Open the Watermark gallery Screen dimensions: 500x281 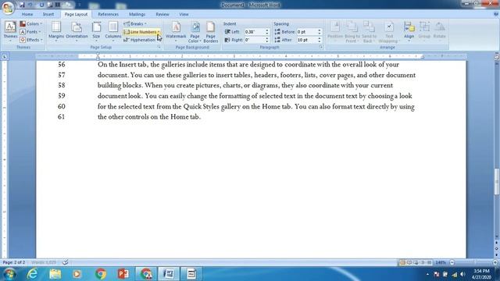tap(176, 31)
